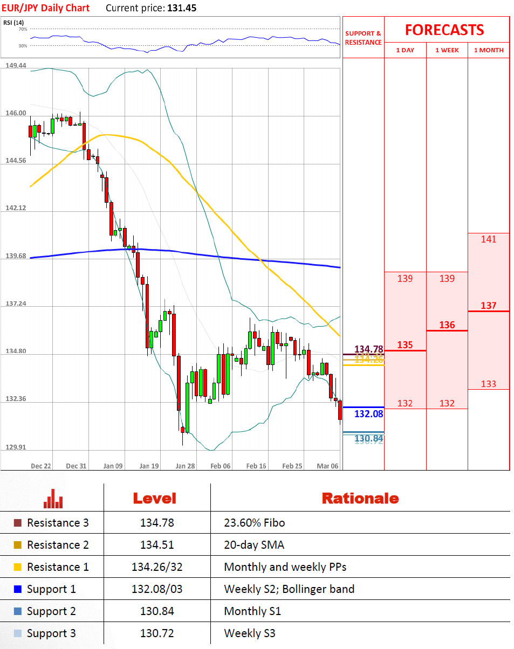Click the 'Resistance 3' row label
514x649 pixels.
[58, 523]
